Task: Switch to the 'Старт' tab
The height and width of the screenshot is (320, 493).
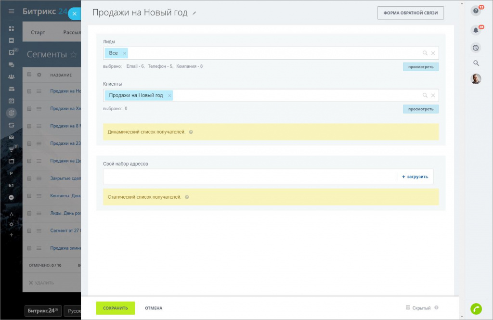Action: 38,33
